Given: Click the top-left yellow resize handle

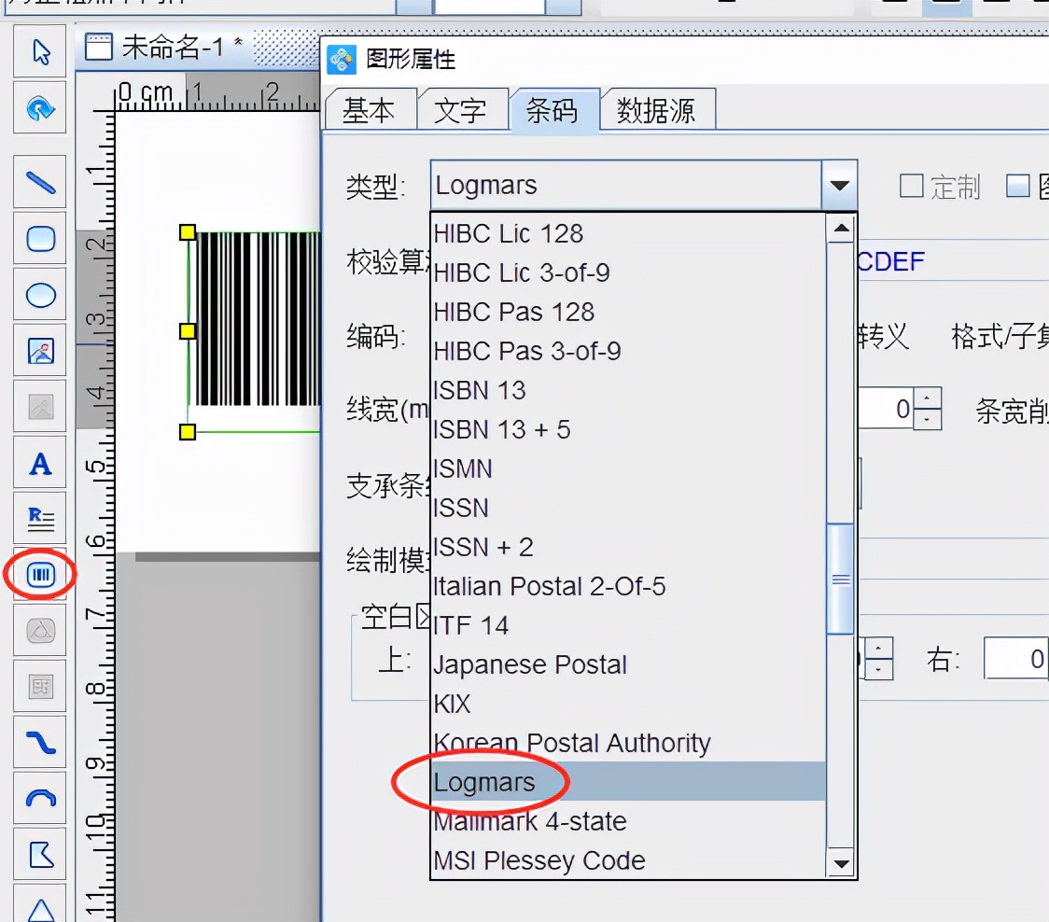Looking at the screenshot, I should click(188, 232).
